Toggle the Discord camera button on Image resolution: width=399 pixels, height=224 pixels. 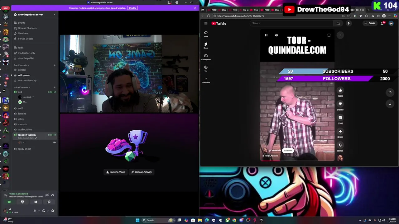coord(9,202)
